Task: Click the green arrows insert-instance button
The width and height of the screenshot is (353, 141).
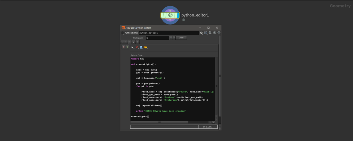Action: [x=127, y=47]
